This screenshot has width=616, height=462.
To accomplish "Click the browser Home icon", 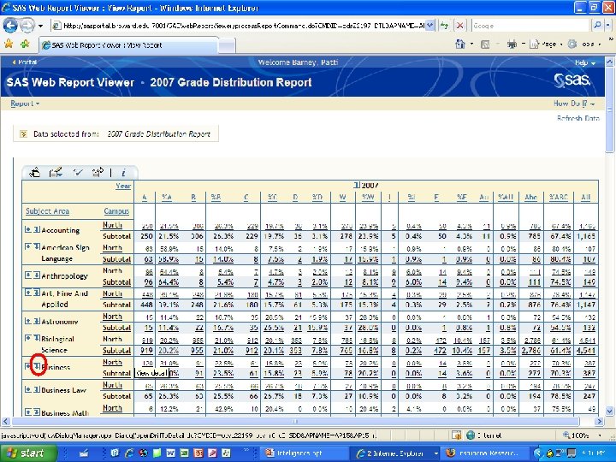I will pyautogui.click(x=460, y=44).
